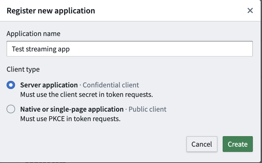Click the "Must use PKCE" description line
The height and width of the screenshot is (163, 262).
(70, 119)
